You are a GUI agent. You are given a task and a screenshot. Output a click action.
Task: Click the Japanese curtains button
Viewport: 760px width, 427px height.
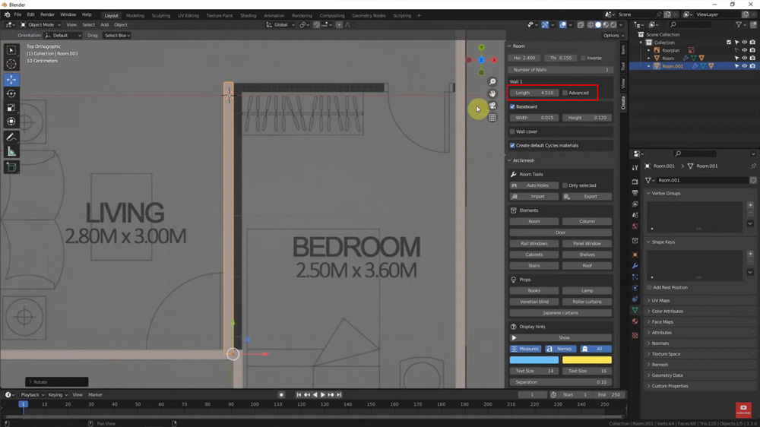pyautogui.click(x=560, y=313)
